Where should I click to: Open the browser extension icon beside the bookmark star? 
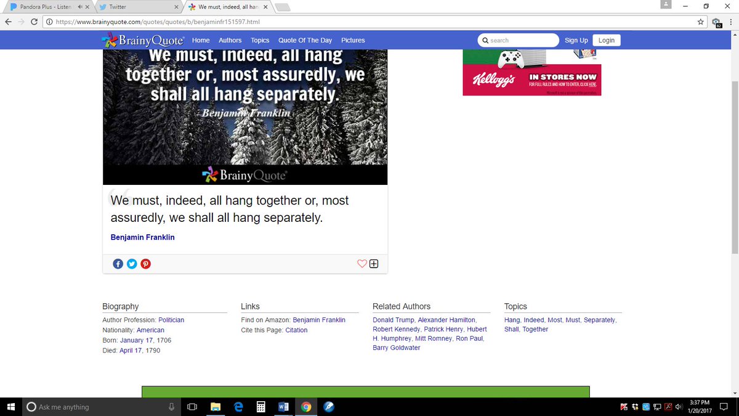[x=716, y=22]
